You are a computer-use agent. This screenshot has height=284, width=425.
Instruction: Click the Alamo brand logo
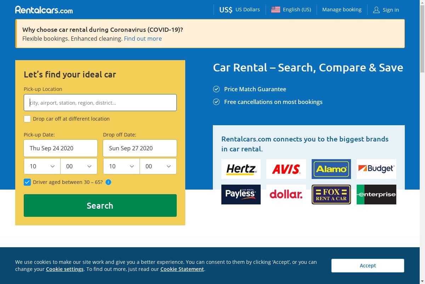click(x=331, y=169)
